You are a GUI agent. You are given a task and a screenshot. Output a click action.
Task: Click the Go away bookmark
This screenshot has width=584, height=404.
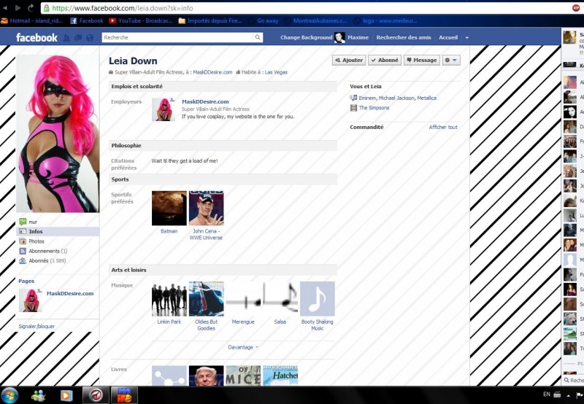[x=263, y=21]
